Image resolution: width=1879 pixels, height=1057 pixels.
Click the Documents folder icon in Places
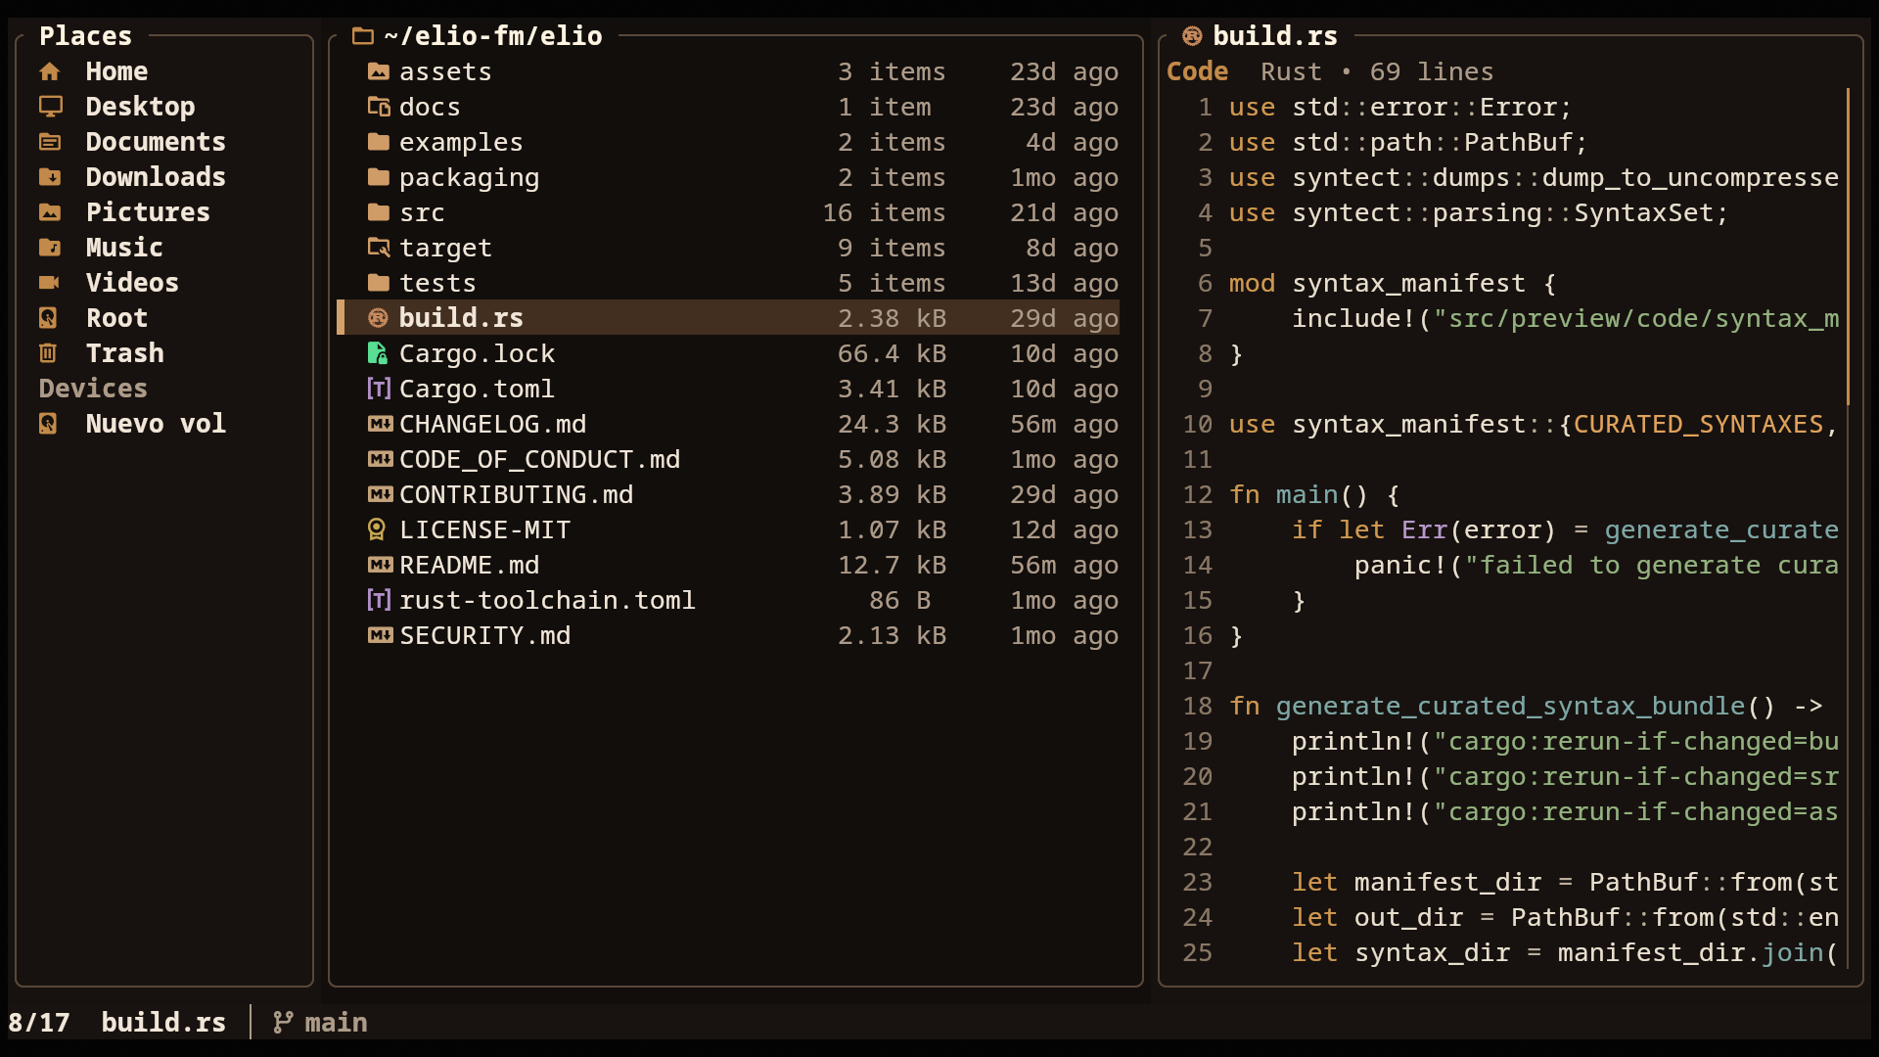[x=50, y=142]
